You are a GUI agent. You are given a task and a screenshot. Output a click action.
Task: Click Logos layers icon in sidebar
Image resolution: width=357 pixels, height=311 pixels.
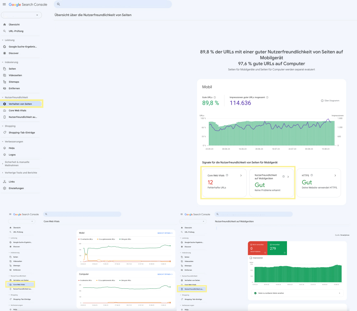5,155
